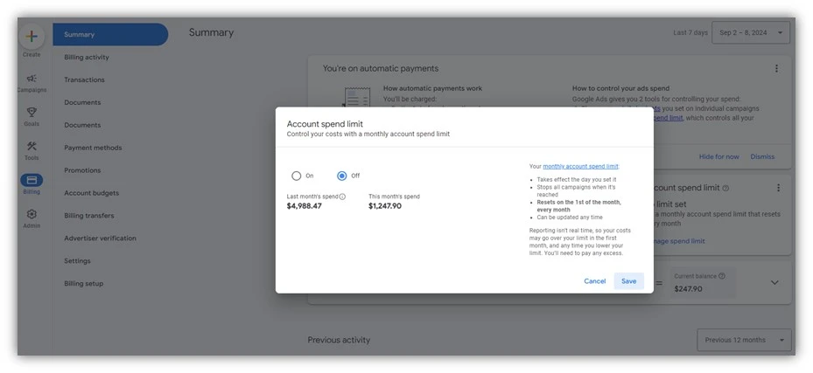
Task: Click the Create plus icon
Action: pos(32,37)
